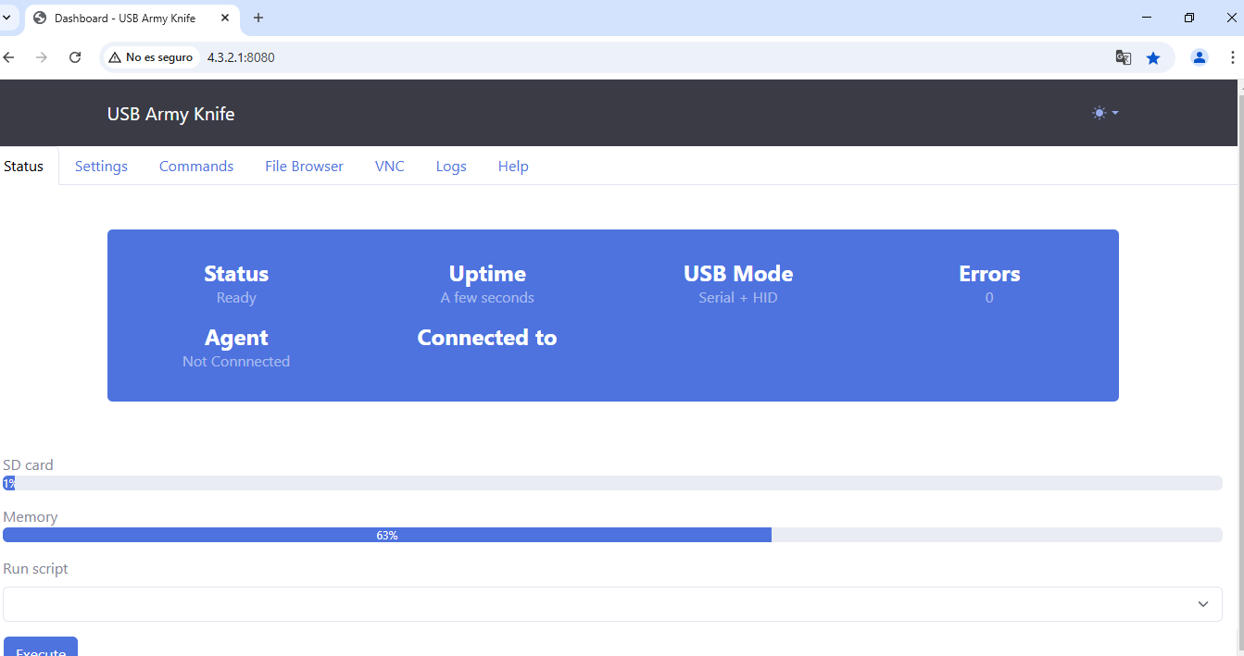
Task: Click the 'Errors' heading
Action: click(x=989, y=274)
